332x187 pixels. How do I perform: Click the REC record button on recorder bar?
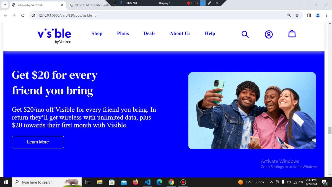192,3
